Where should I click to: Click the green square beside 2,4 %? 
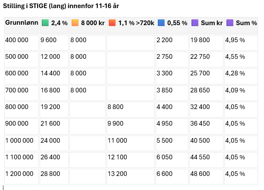45,23
